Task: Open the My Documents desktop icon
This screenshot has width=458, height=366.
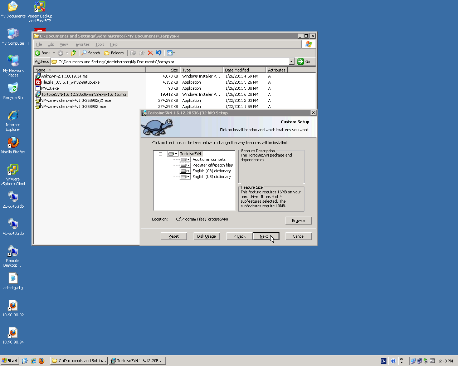Action: tap(13, 10)
